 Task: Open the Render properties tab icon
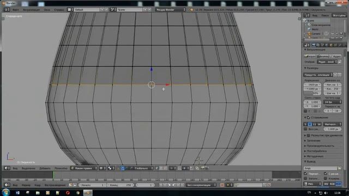coord(314,45)
